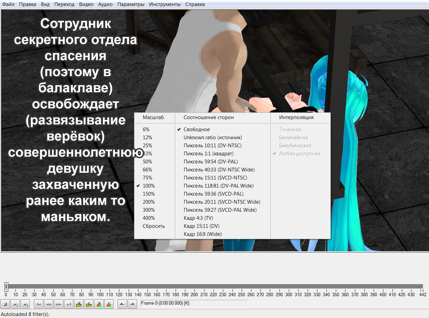Jump to the end of the video
Image resolution: width=429 pixels, height=318 pixels.
click(x=69, y=304)
